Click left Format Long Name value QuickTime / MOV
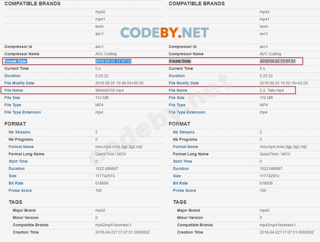This screenshot has width=320, height=242. 111,154
